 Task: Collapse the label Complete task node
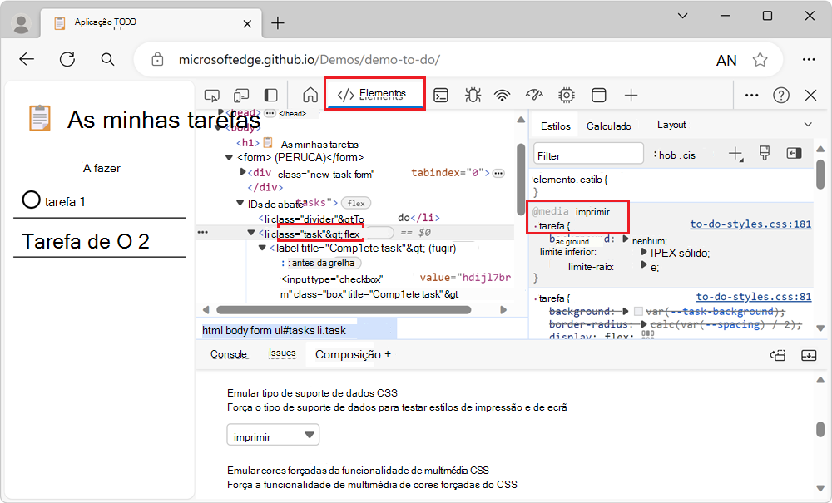(x=262, y=248)
